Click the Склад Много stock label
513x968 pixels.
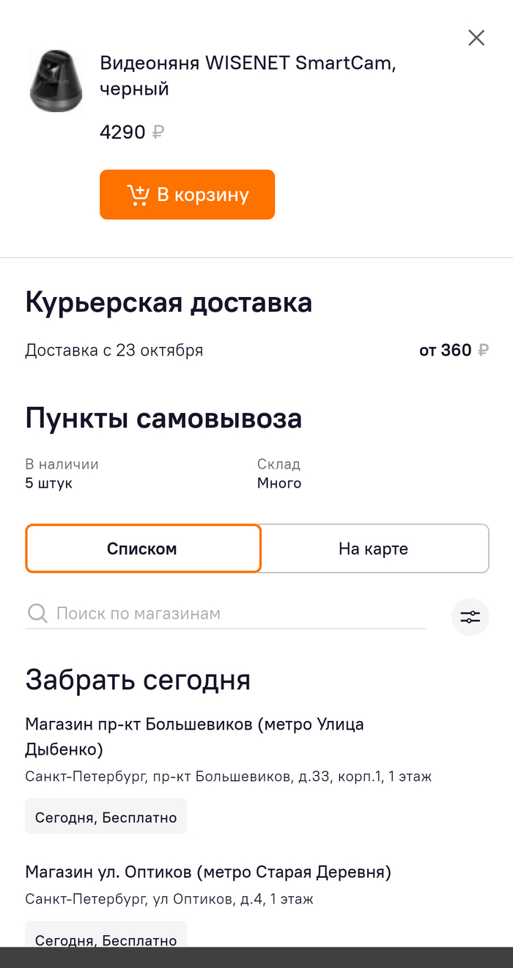click(279, 474)
